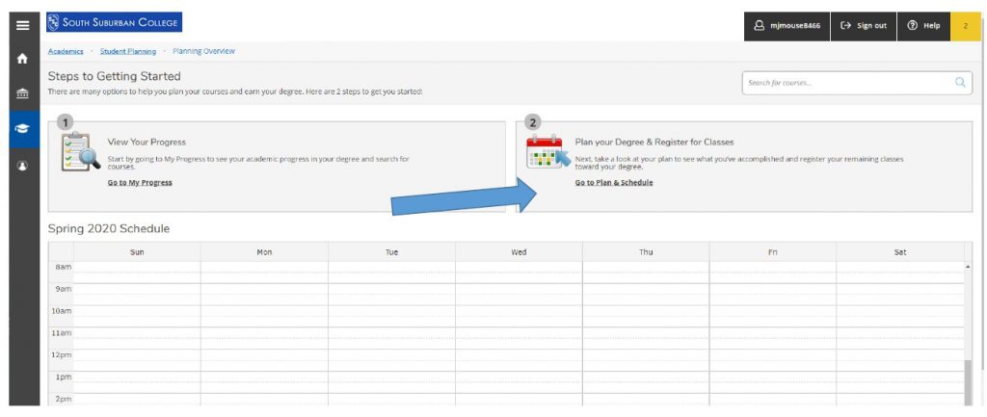Open the mjmouse8466 account menu
987x417 pixels.
point(787,25)
